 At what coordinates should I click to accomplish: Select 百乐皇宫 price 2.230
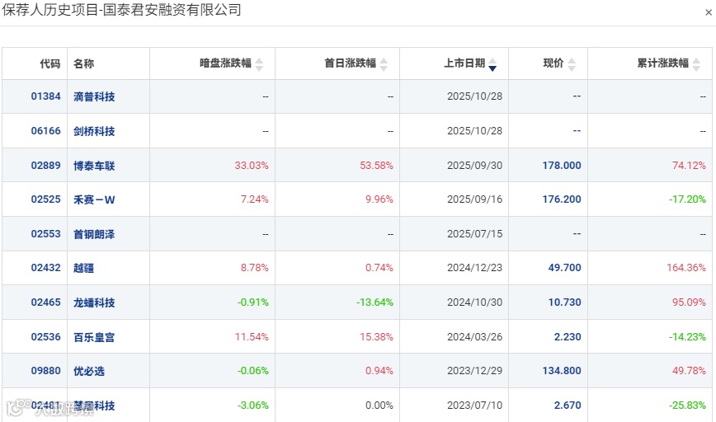[x=568, y=337]
